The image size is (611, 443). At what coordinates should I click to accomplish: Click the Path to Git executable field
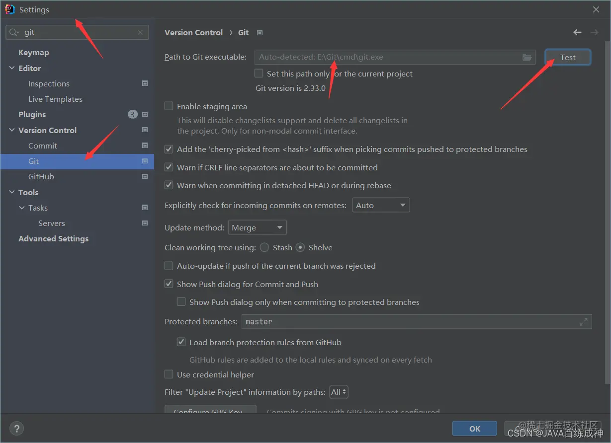pos(395,57)
